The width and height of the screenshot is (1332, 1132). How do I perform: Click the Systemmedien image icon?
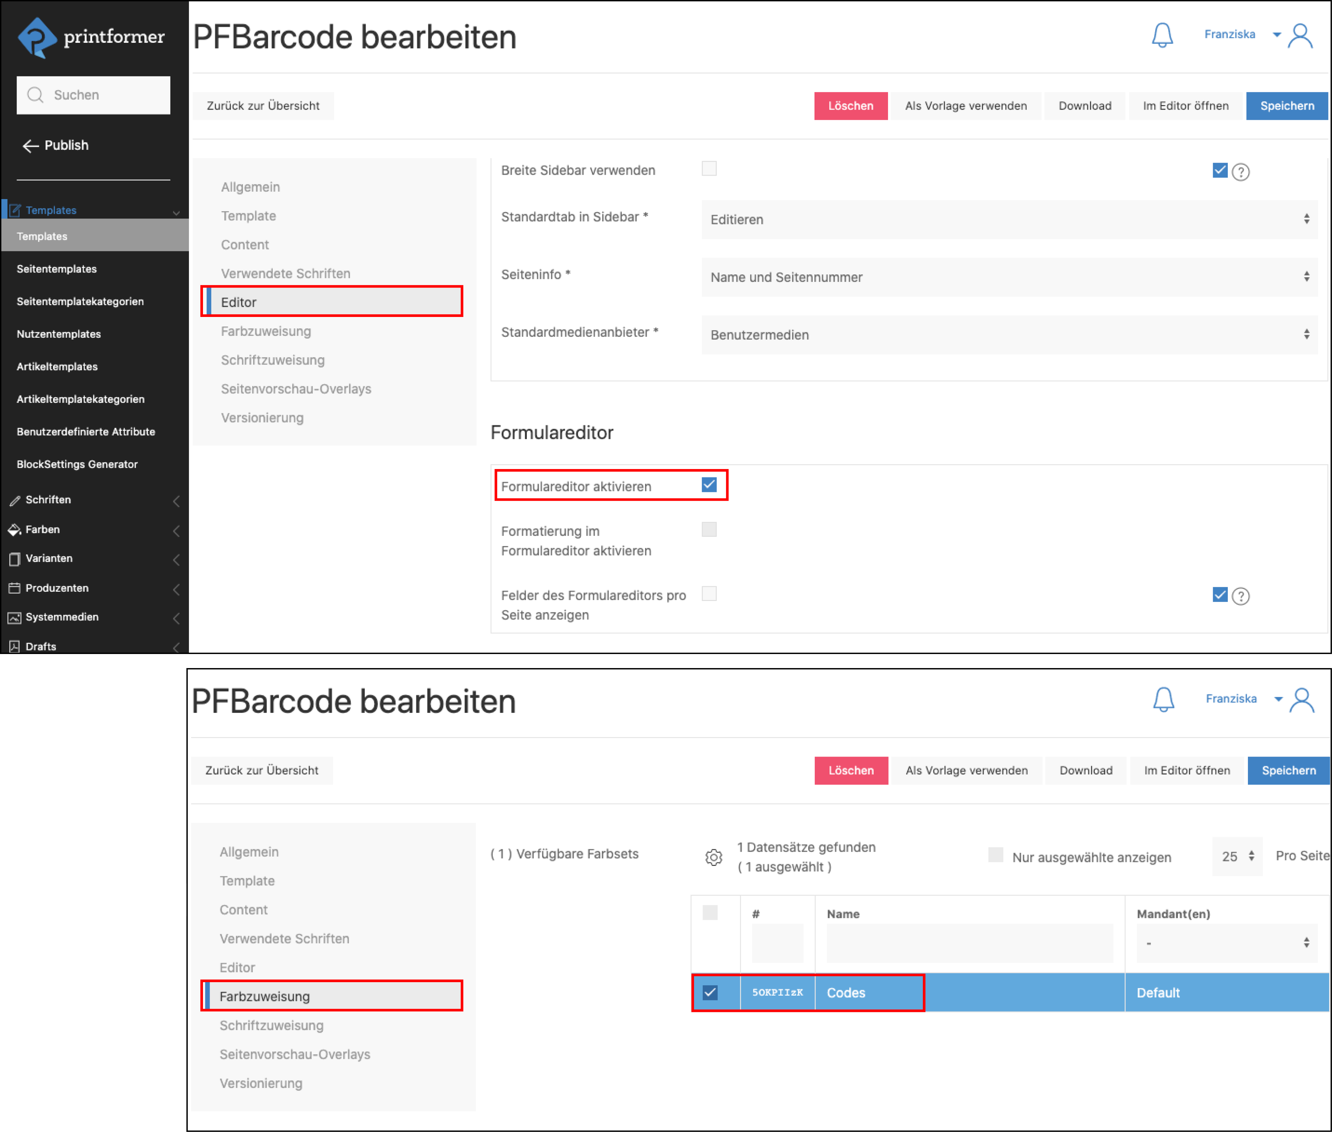click(14, 617)
